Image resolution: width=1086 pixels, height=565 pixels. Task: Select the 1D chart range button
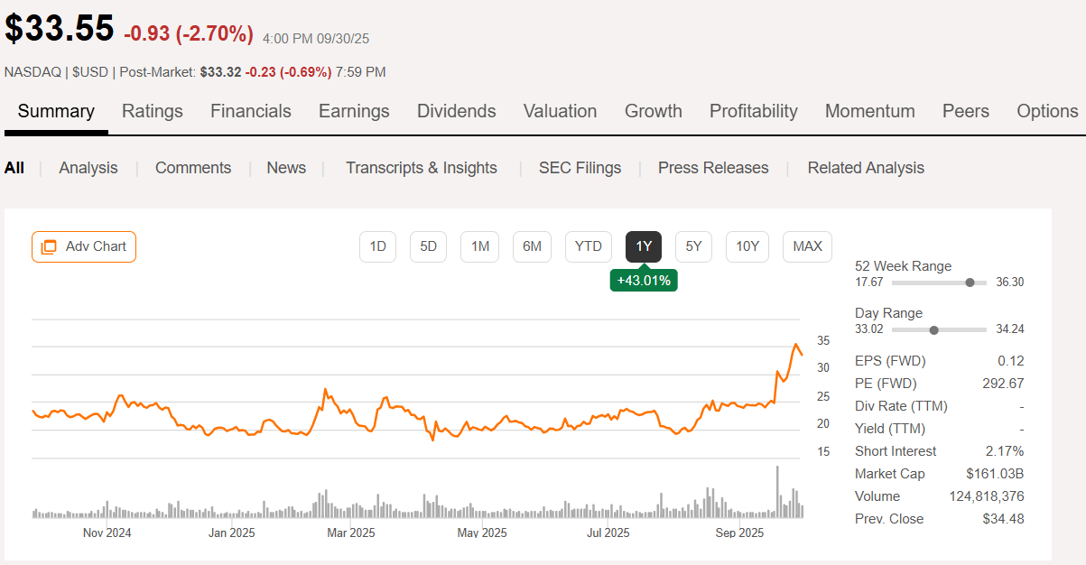377,245
